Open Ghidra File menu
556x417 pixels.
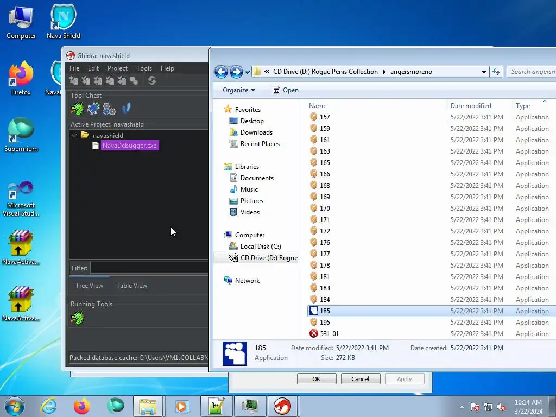74,68
